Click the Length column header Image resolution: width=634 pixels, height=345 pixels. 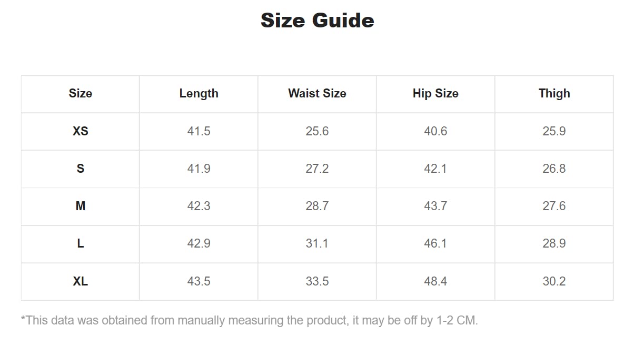point(199,94)
